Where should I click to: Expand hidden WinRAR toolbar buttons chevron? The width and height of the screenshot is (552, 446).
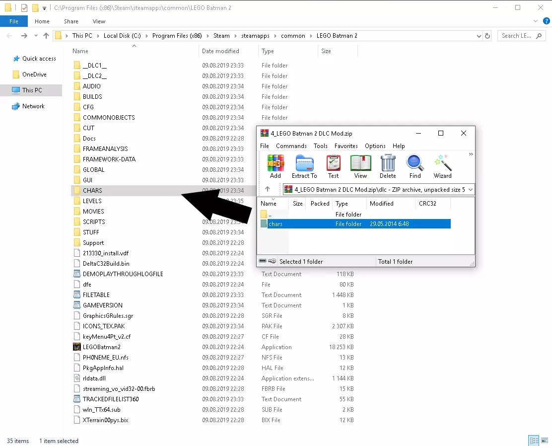tap(471, 154)
